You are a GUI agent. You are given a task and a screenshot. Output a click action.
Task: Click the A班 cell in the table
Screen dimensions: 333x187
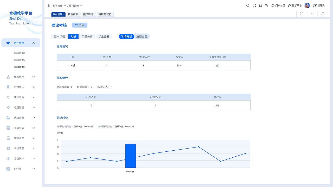[x=73, y=65]
